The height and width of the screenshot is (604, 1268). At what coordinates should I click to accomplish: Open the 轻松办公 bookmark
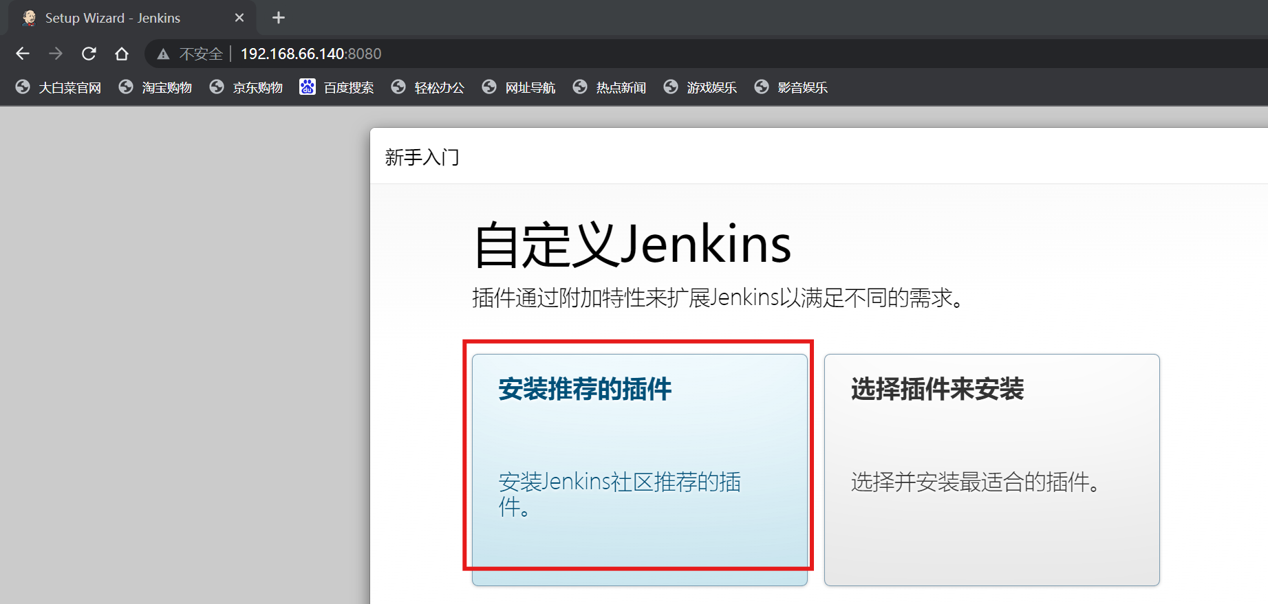[428, 87]
